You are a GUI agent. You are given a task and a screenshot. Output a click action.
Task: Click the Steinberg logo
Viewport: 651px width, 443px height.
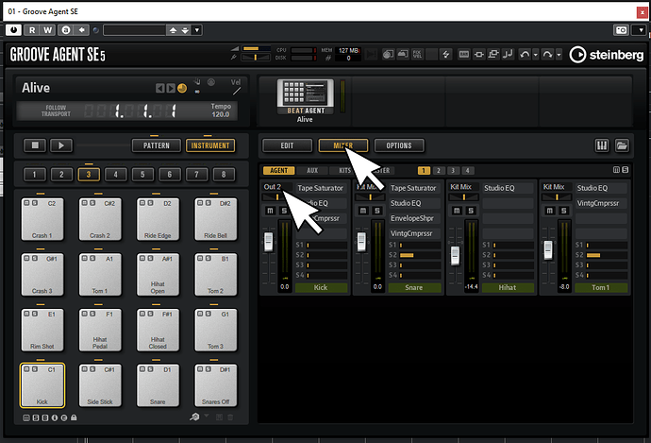tap(606, 55)
